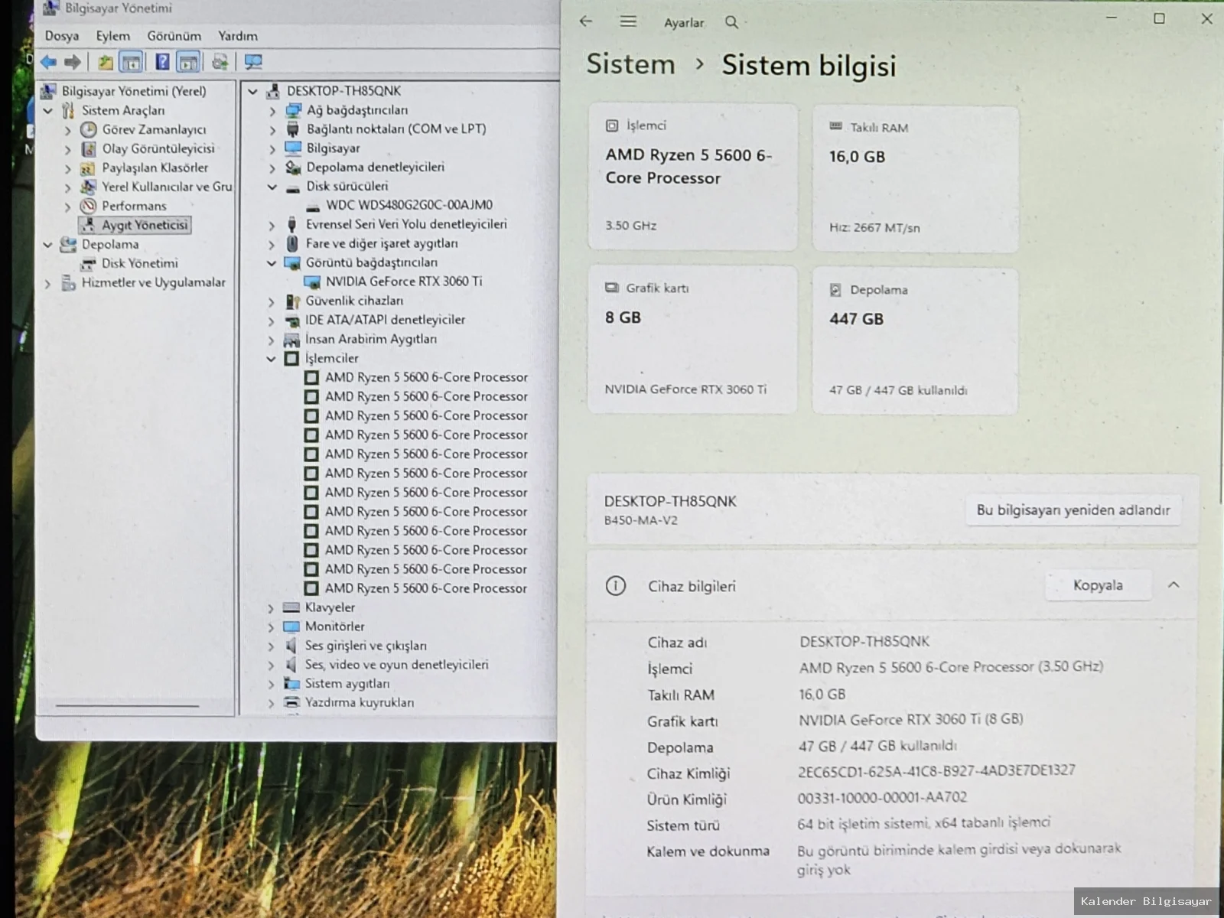Expand Hizmetler ve Uygulamalar node
Image resolution: width=1224 pixels, height=918 pixels.
tap(48, 283)
